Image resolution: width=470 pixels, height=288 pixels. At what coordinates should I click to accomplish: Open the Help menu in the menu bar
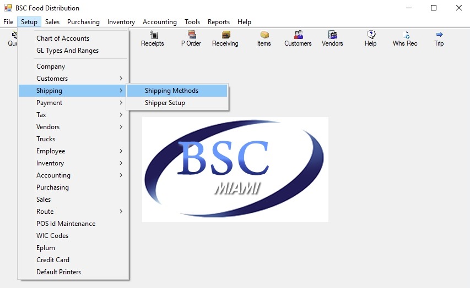point(244,22)
